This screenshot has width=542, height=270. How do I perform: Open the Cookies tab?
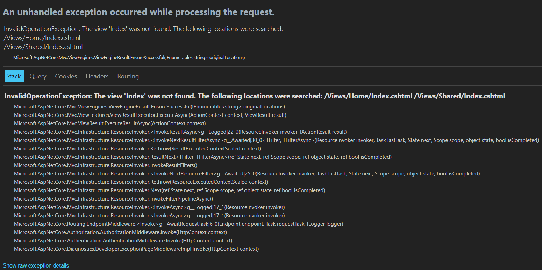coord(66,76)
